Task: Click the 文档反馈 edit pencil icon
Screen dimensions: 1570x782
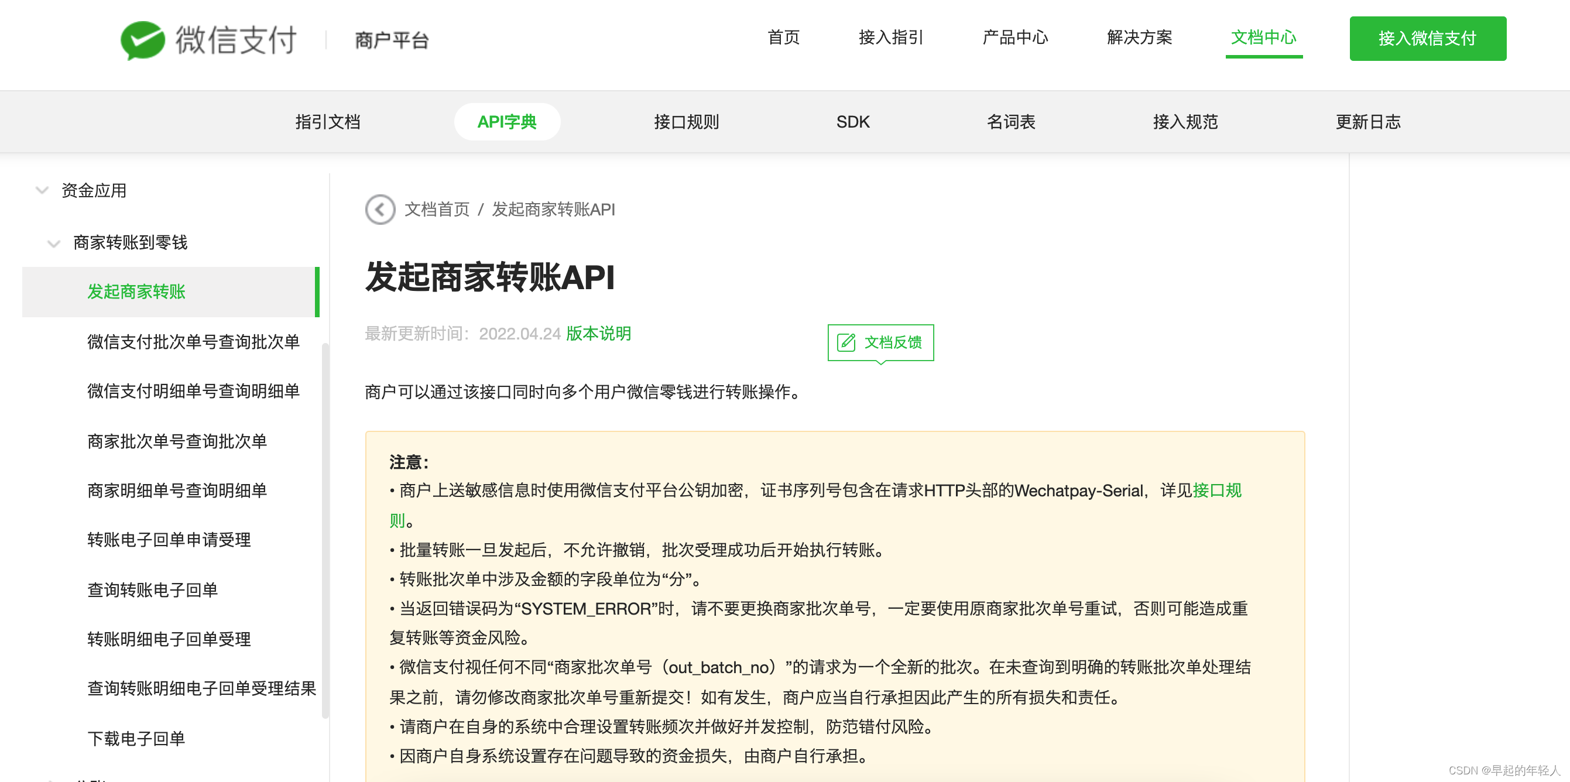Action: pos(846,342)
